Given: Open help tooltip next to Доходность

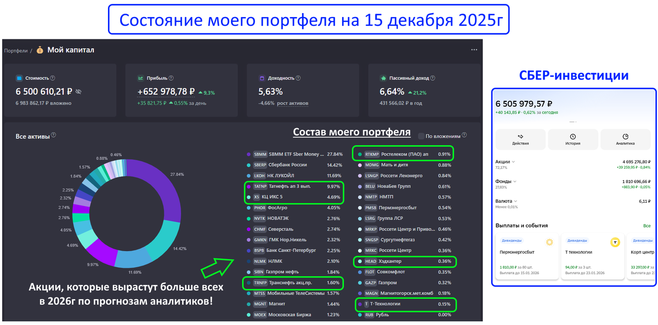Looking at the screenshot, I should pos(298,78).
